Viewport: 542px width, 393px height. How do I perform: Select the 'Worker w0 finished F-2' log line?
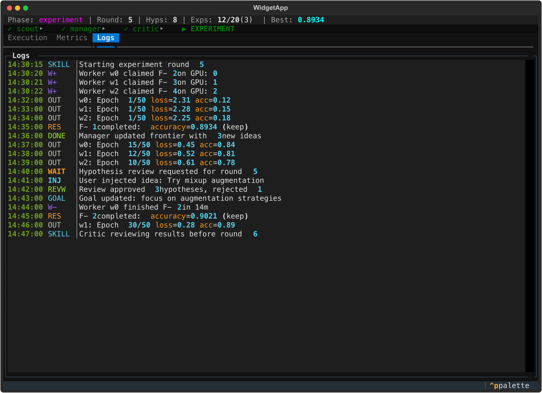[x=266, y=207]
